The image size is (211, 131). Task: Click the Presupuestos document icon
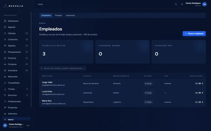5,52
